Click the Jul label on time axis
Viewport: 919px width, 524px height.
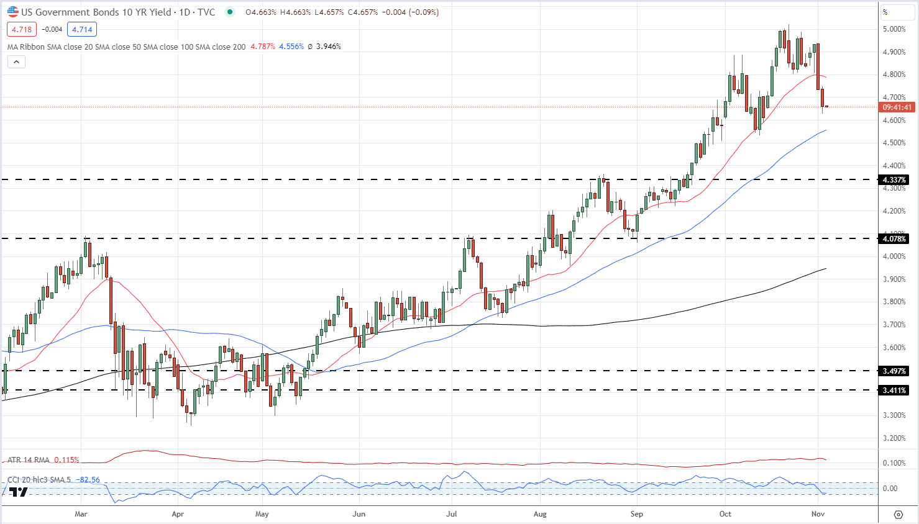coord(452,514)
